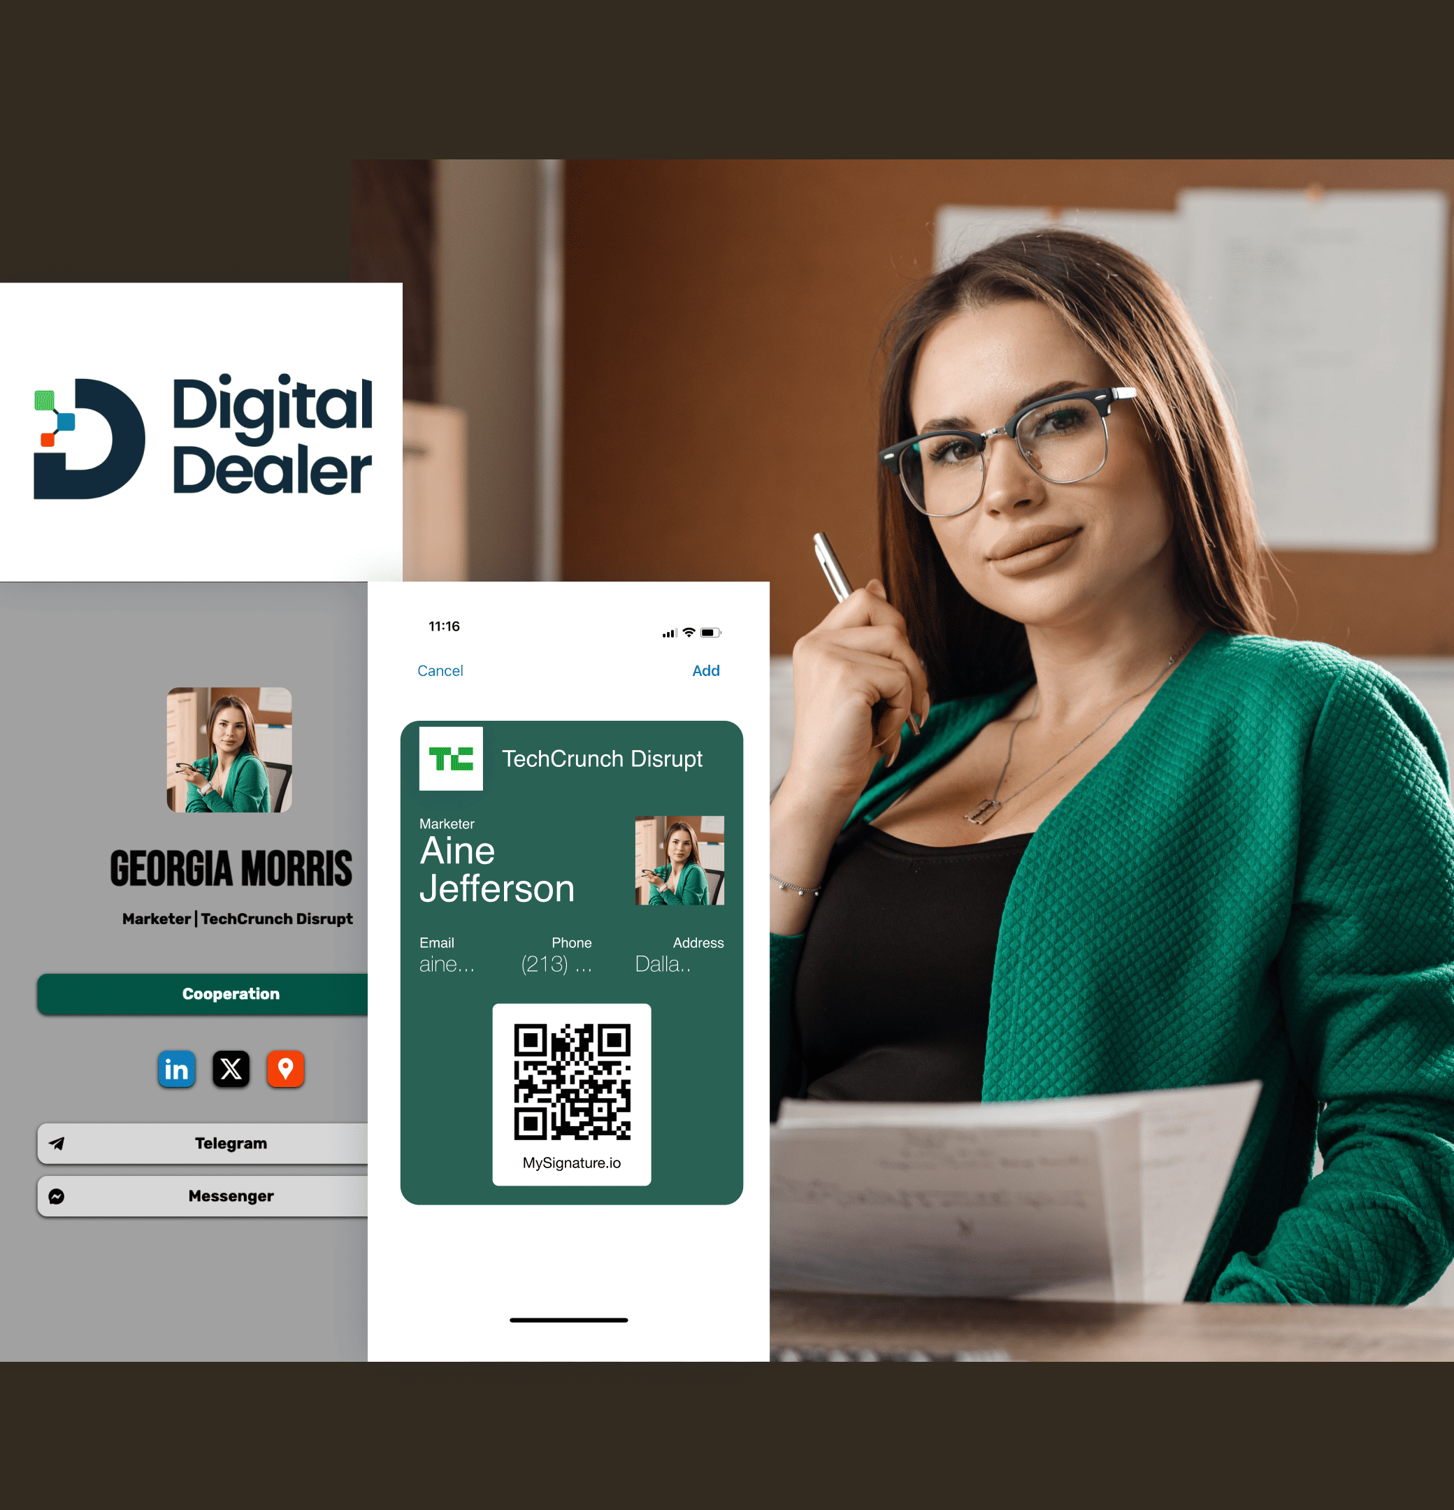Click the Messenger icon button

55,1196
